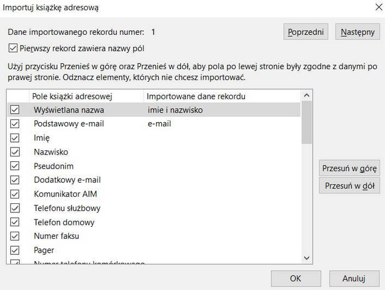Uncheck the Dodatkowy e-mail checkbox
Image resolution: width=385 pixels, height=290 pixels.
coord(14,180)
